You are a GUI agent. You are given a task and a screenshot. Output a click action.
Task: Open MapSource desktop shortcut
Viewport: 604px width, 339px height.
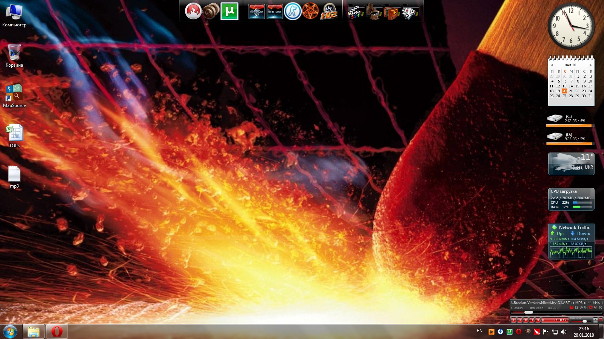point(14,93)
